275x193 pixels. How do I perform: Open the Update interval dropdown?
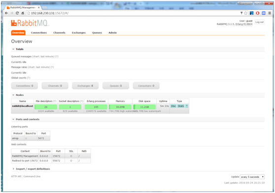coord(252,177)
